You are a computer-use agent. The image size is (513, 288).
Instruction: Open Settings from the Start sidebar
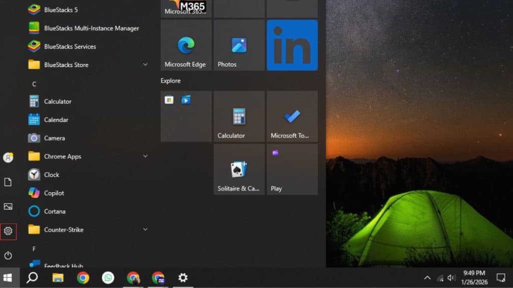coord(8,230)
